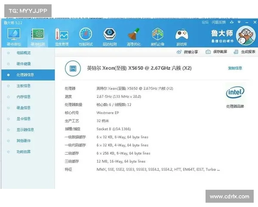Switch to 硬件健康 sidebar item
258x207 pixels.
24,63
